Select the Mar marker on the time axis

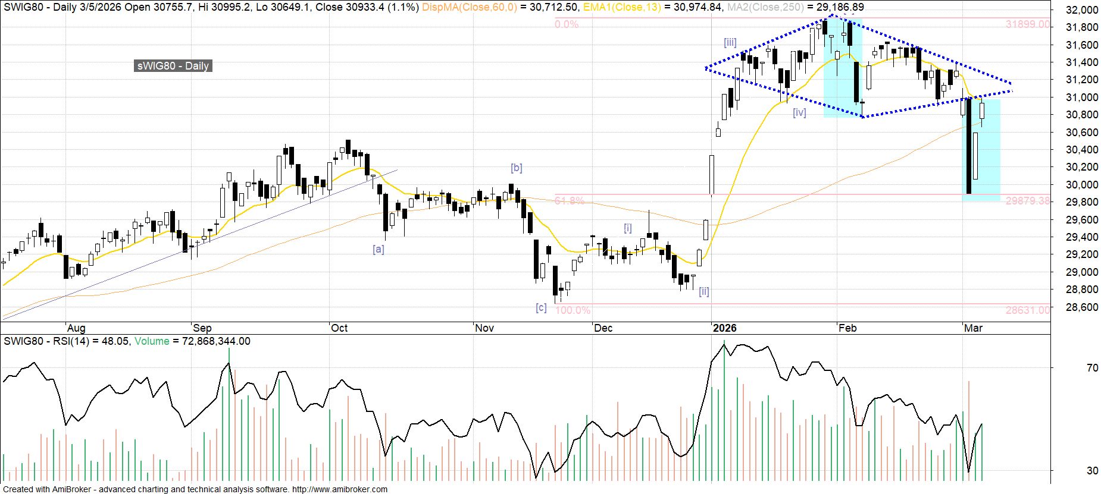973,328
